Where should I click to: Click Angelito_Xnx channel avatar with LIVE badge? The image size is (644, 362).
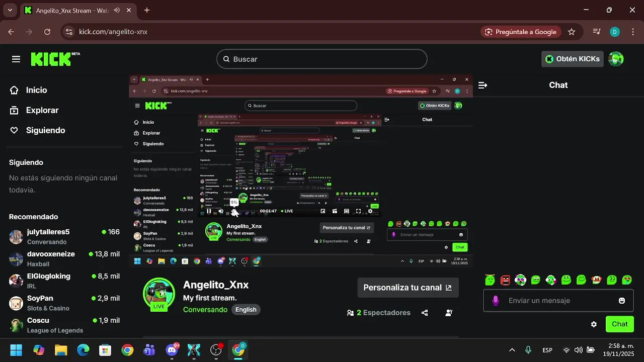tap(159, 294)
